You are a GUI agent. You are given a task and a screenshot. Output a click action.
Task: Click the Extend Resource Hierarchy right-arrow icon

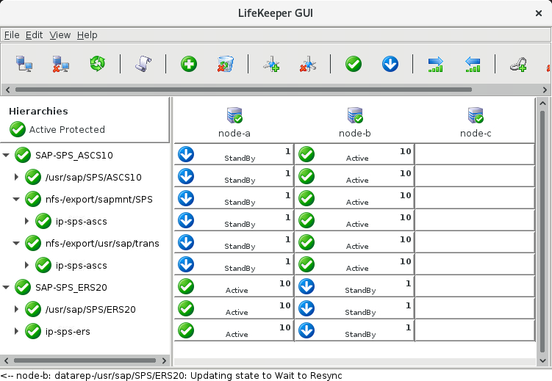[436, 65]
